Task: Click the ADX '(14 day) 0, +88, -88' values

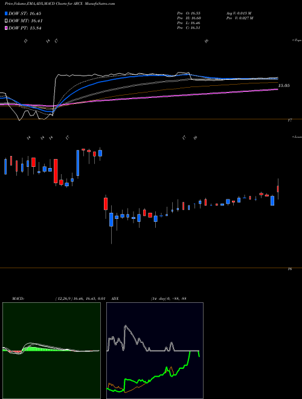Action: [169, 299]
